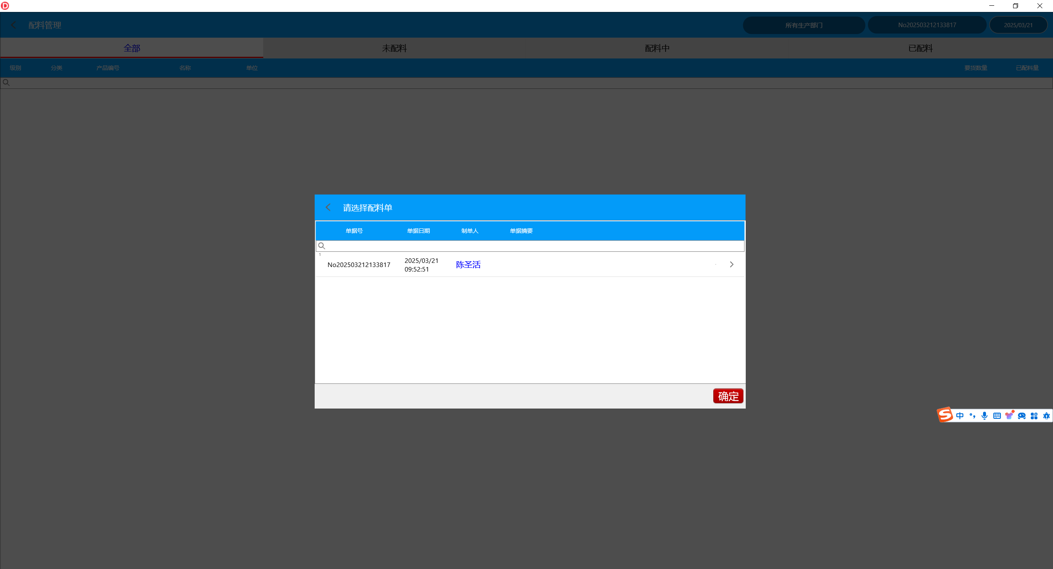Open the 所有生产部门 dropdown

pos(804,25)
